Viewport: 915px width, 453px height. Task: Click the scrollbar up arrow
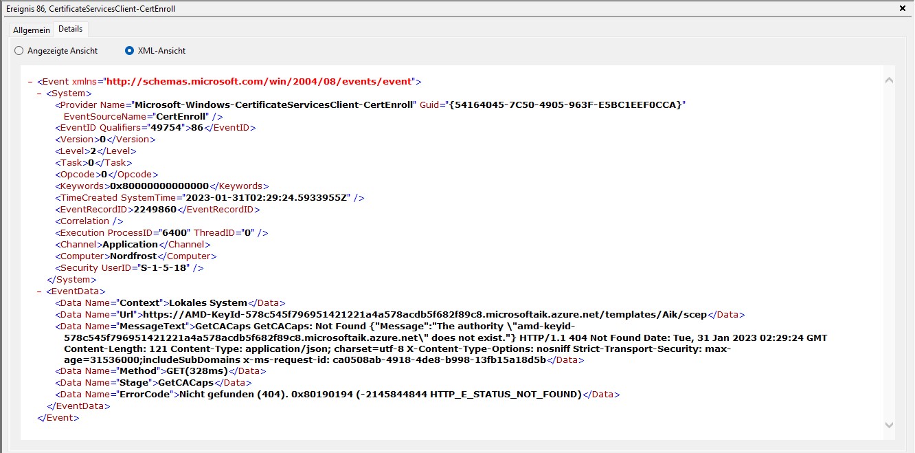pyautogui.click(x=889, y=80)
